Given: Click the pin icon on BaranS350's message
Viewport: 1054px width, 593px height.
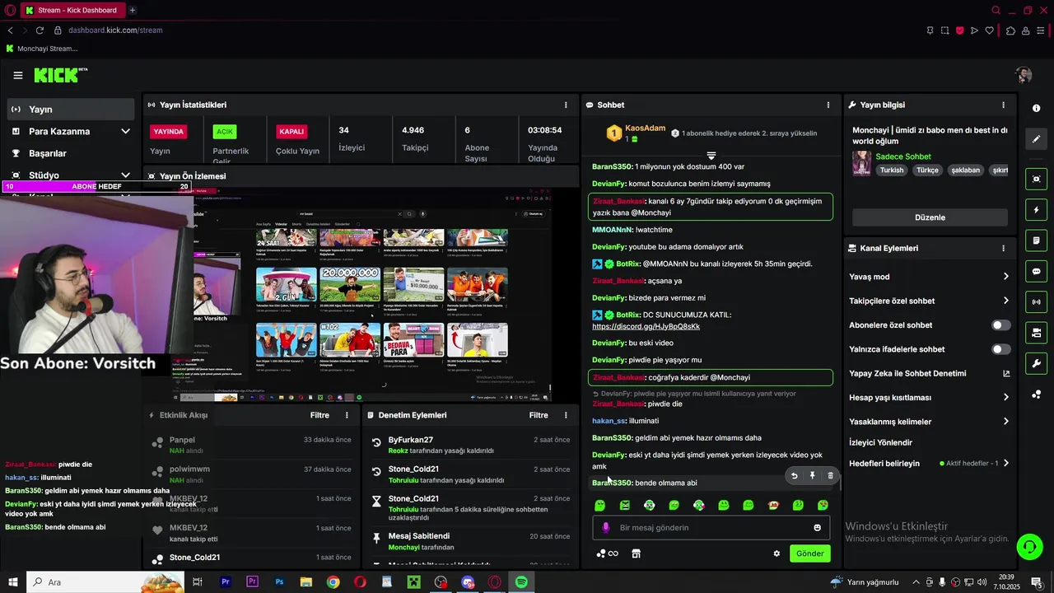Looking at the screenshot, I should pyautogui.click(x=812, y=475).
